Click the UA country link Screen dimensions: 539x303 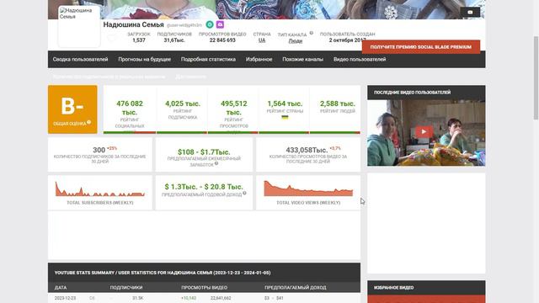click(x=262, y=40)
